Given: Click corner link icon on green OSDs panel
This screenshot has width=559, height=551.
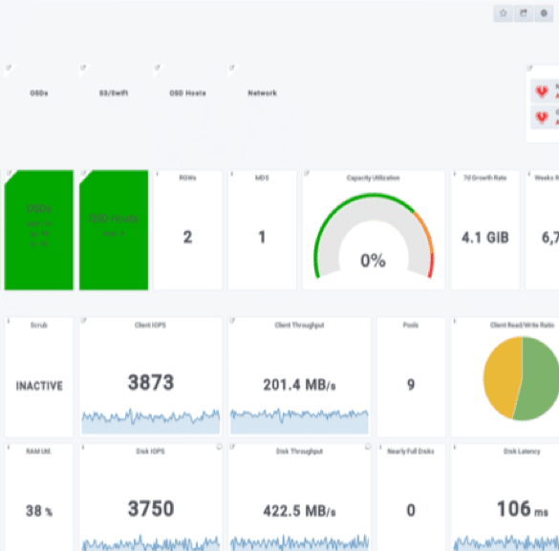Looking at the screenshot, I should (x=9, y=174).
